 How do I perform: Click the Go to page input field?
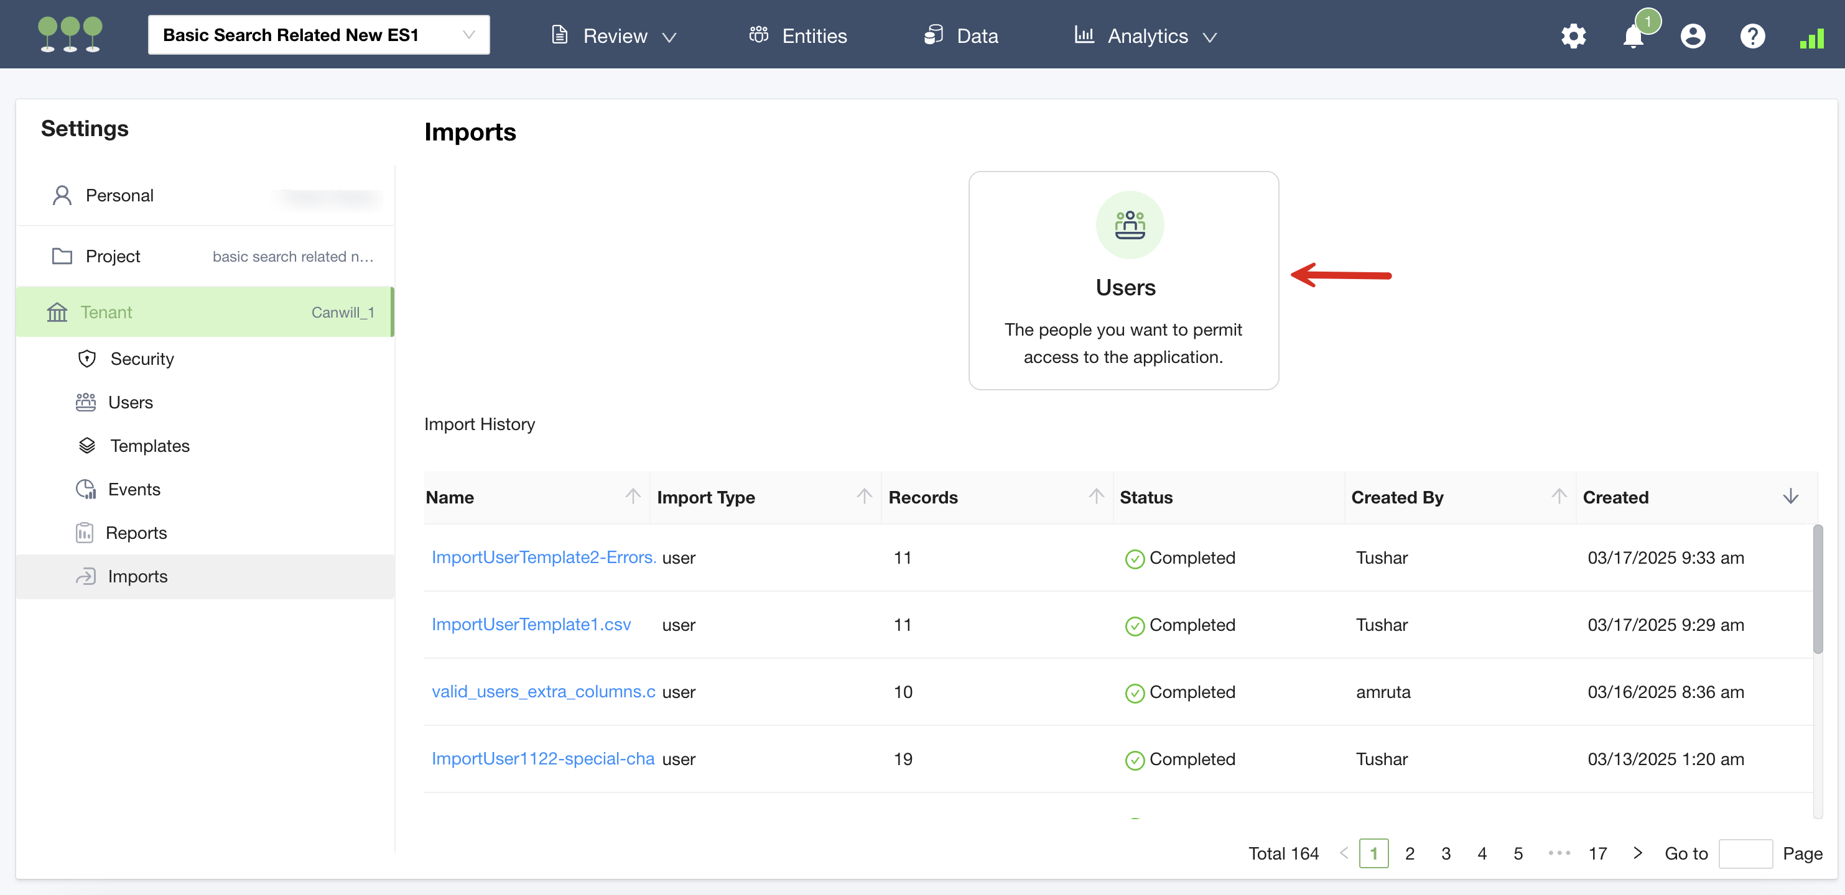1745,853
